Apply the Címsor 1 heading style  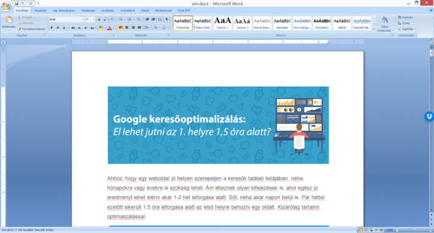(x=222, y=23)
